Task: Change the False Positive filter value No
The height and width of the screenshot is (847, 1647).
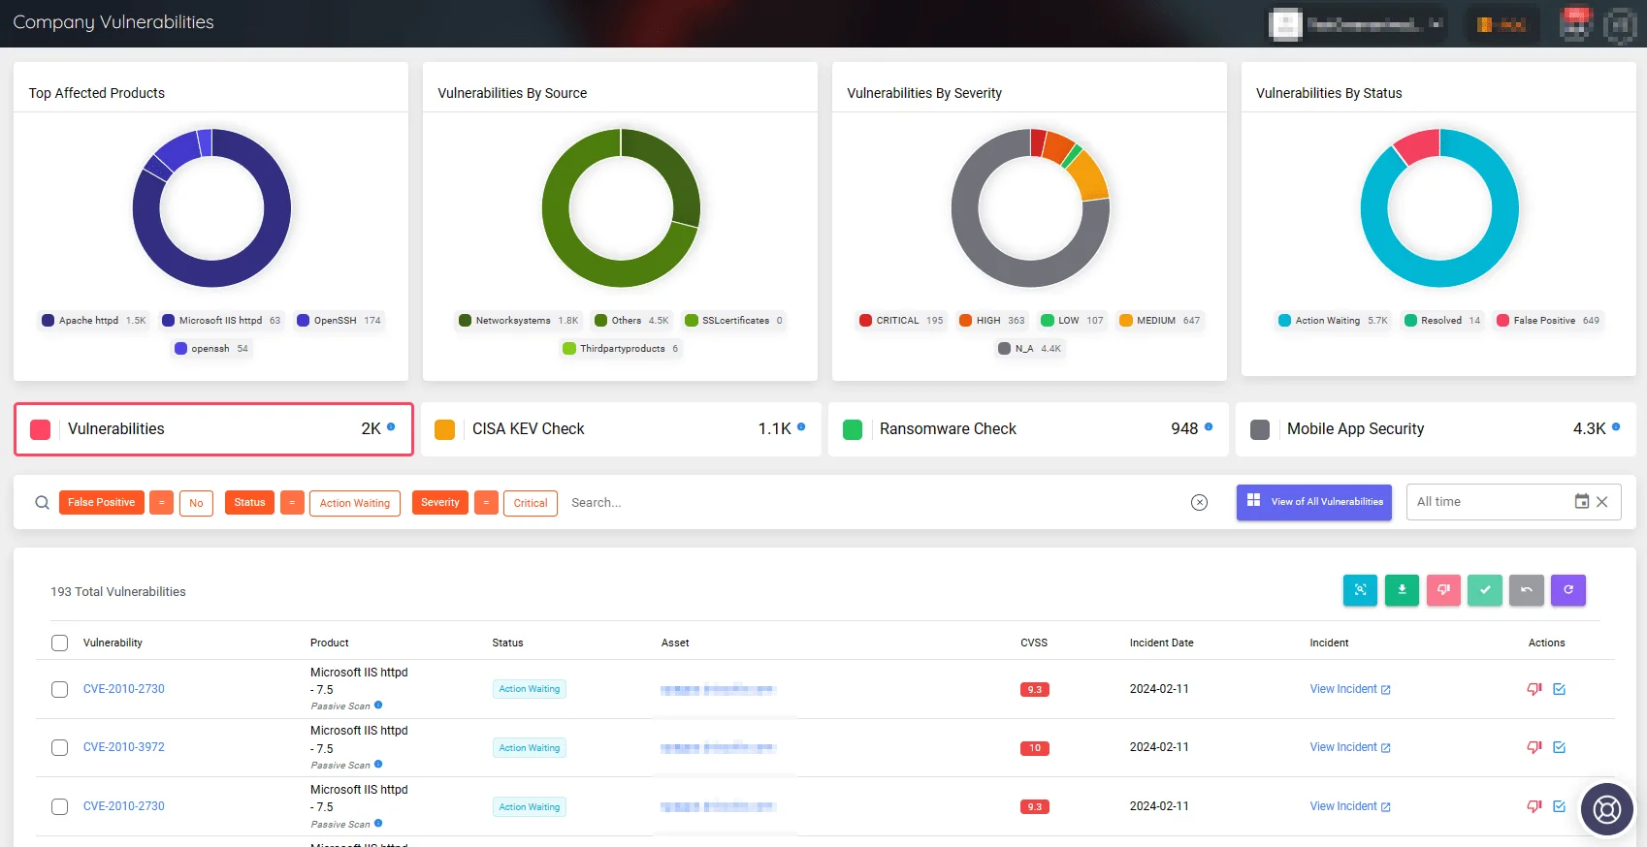Action: (x=196, y=503)
